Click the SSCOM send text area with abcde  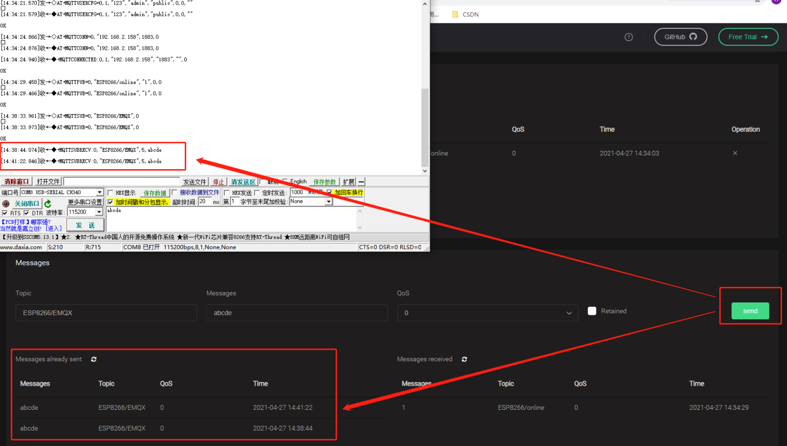tap(232, 219)
